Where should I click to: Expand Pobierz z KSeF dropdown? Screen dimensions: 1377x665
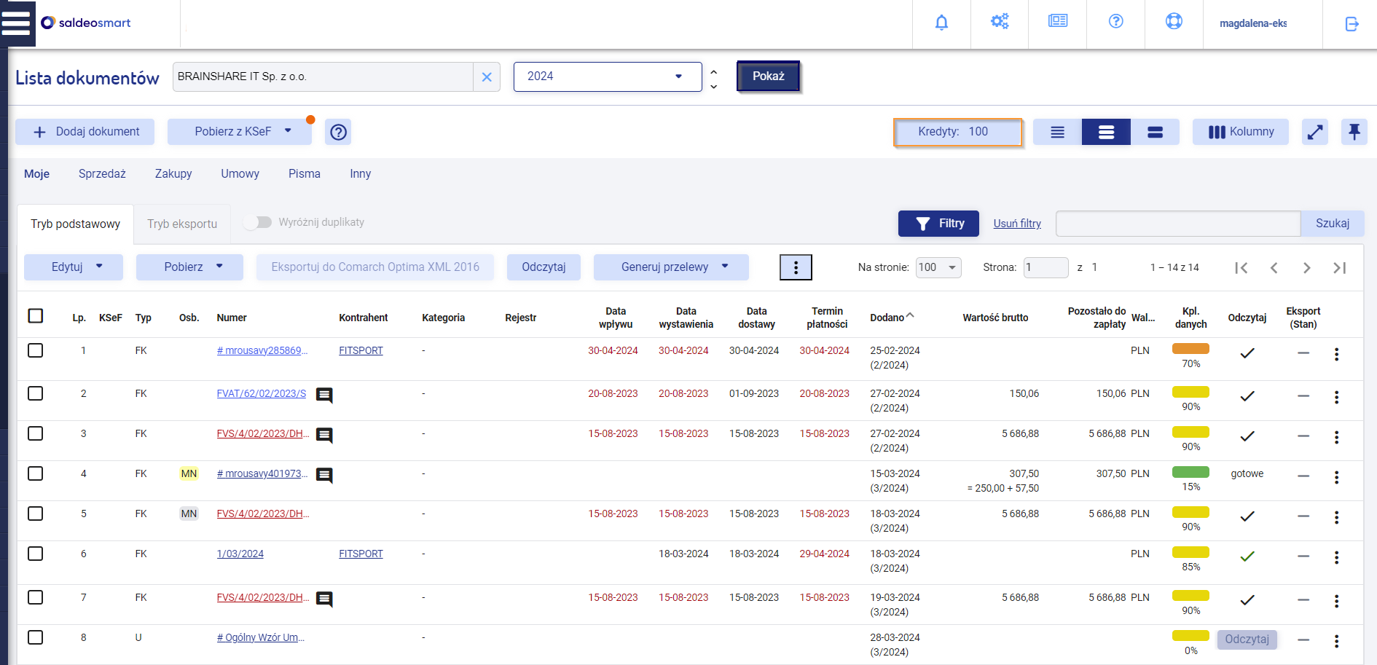click(x=288, y=131)
